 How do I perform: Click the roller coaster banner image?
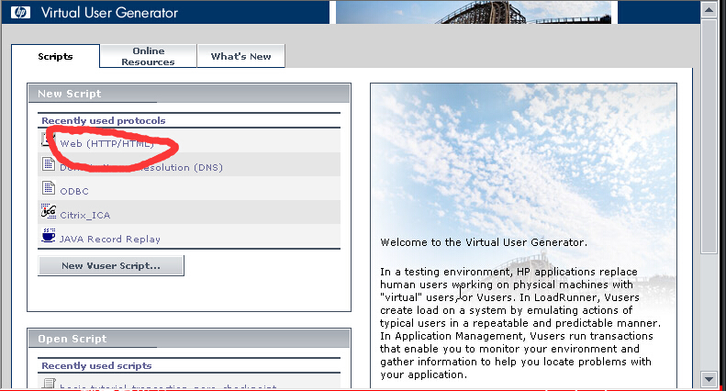[x=474, y=12]
